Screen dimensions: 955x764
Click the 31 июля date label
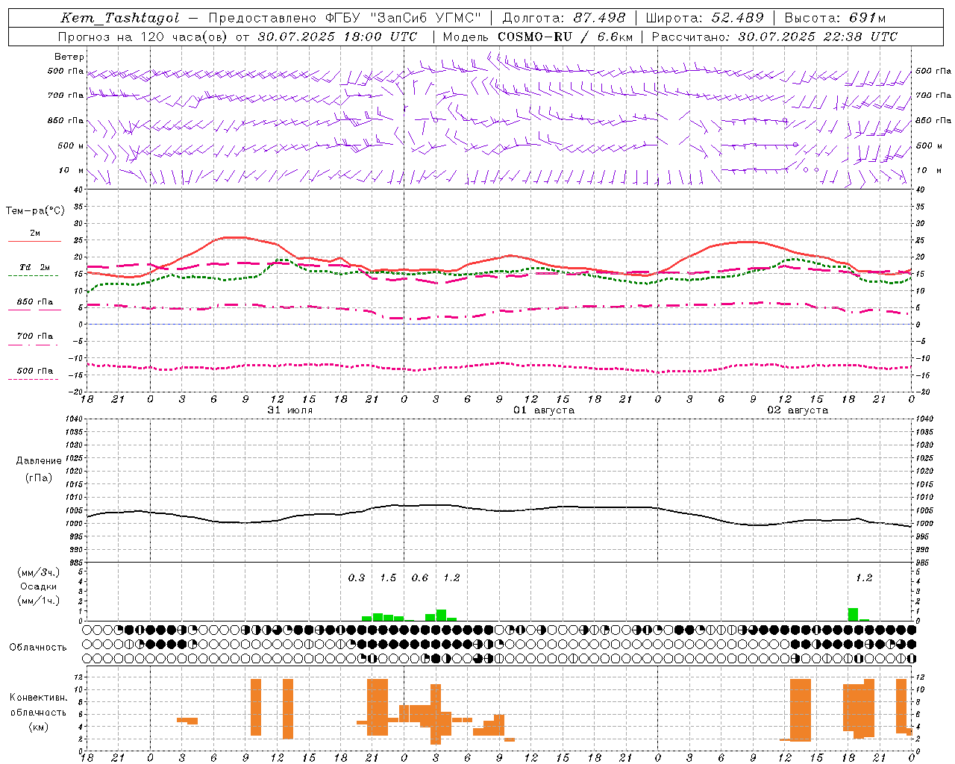coord(290,410)
